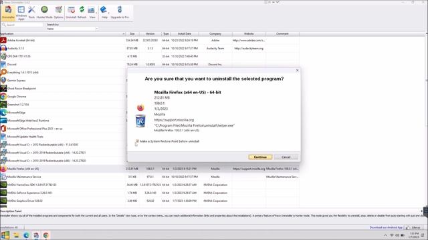The image size is (428, 240).
Task: Activate Hunter Mode from the toolbar
Action: tap(45, 12)
